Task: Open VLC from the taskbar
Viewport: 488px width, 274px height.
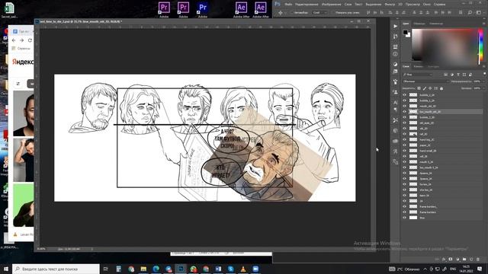Action: tap(243, 269)
